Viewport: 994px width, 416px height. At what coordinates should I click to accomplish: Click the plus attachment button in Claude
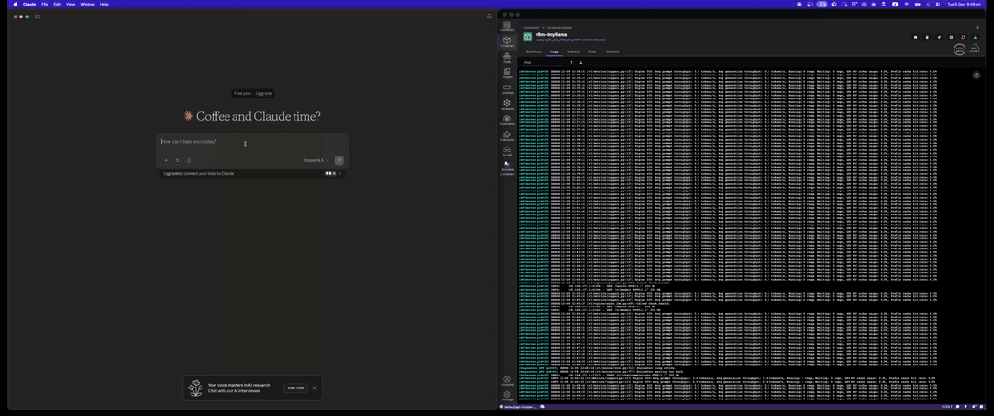coord(166,160)
